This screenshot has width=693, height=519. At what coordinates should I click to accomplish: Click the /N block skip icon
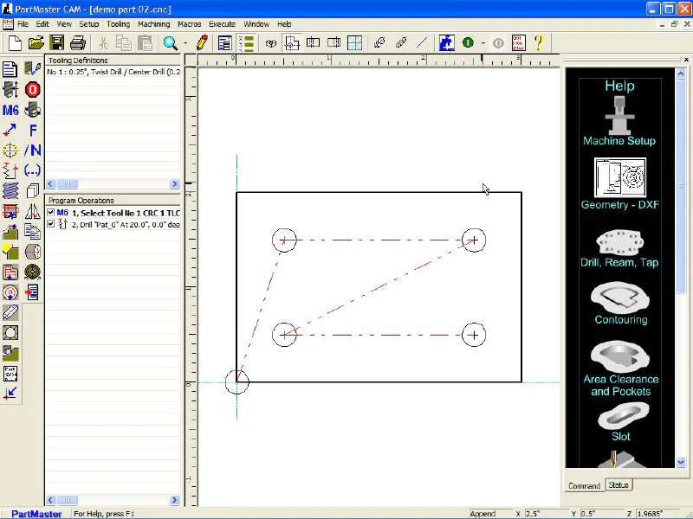pyautogui.click(x=32, y=151)
